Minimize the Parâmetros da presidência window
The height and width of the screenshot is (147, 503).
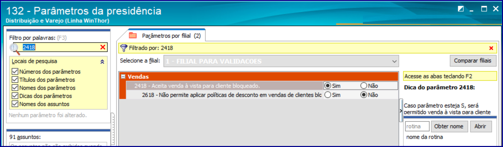[472, 10]
